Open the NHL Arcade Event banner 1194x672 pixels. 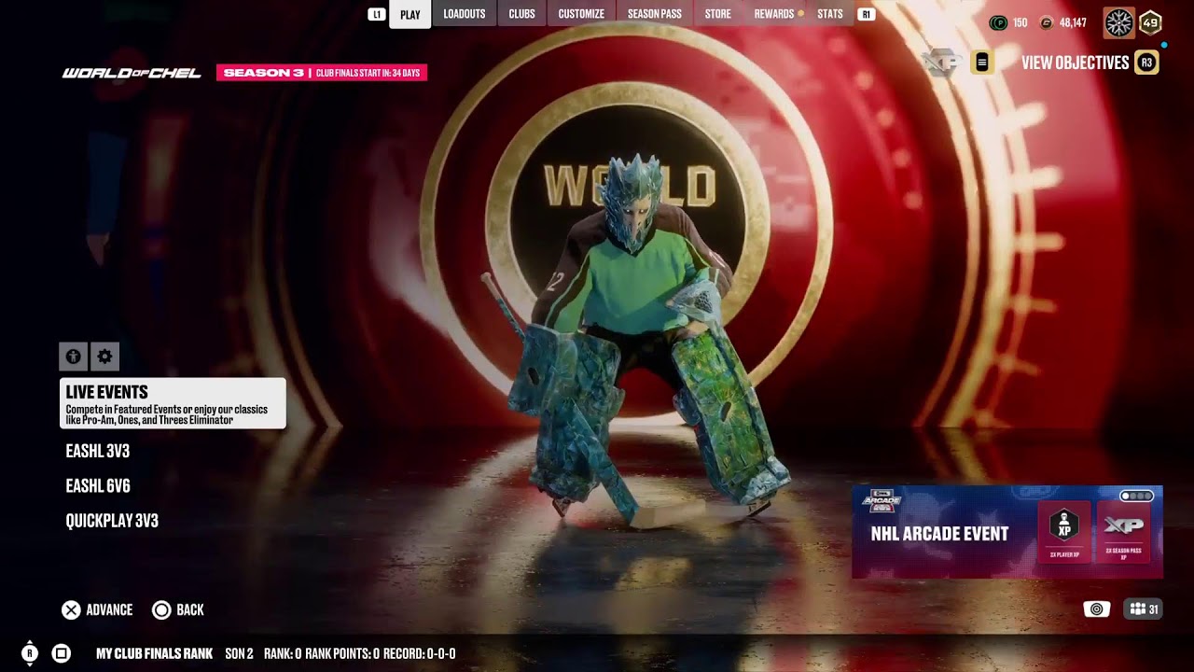pos(1007,532)
